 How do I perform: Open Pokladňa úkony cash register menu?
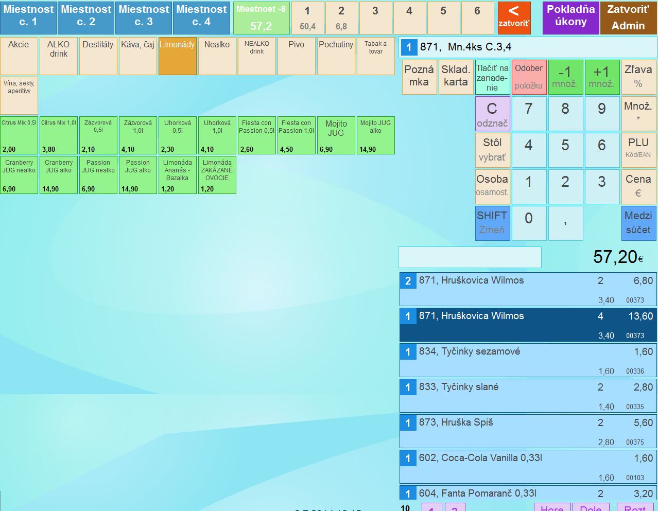point(570,18)
